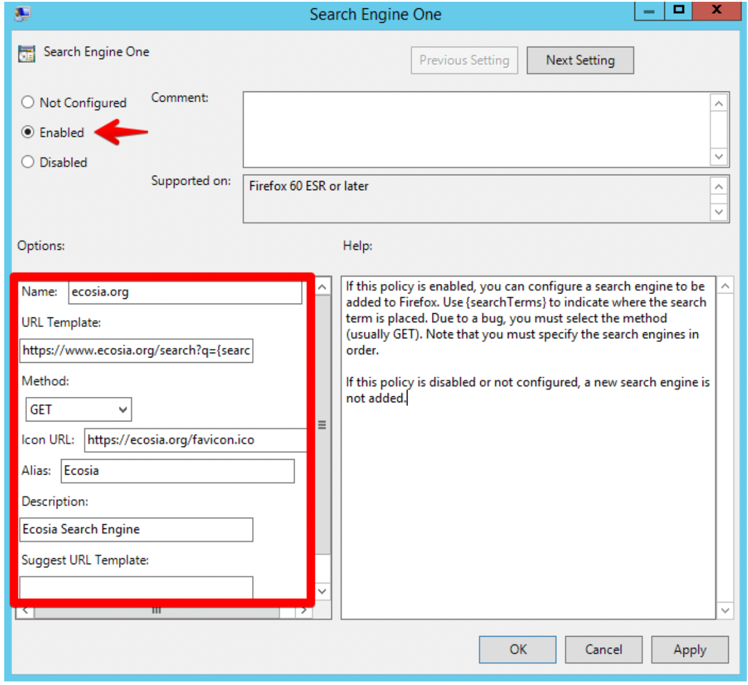Click Options panel horizontal scrollbar thumb
The width and height of the screenshot is (748, 685).
tap(157, 610)
